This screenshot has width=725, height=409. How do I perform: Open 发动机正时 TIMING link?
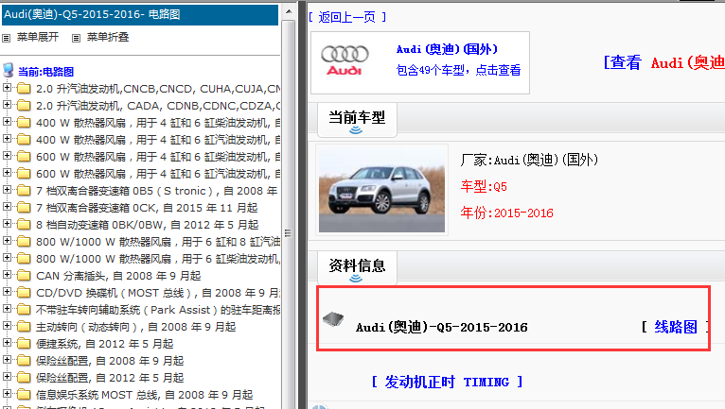(x=447, y=383)
